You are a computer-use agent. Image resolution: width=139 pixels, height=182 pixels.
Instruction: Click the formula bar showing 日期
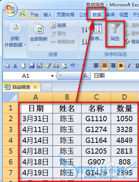(114, 76)
